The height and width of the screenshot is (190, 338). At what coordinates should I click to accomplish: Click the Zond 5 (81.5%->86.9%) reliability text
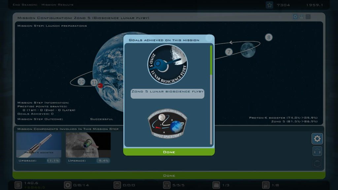(294, 121)
